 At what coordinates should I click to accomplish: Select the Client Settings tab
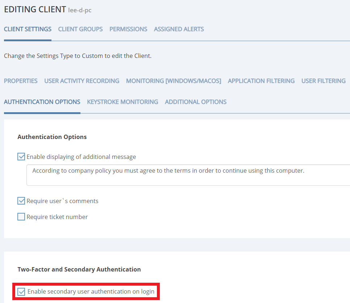coord(28,29)
